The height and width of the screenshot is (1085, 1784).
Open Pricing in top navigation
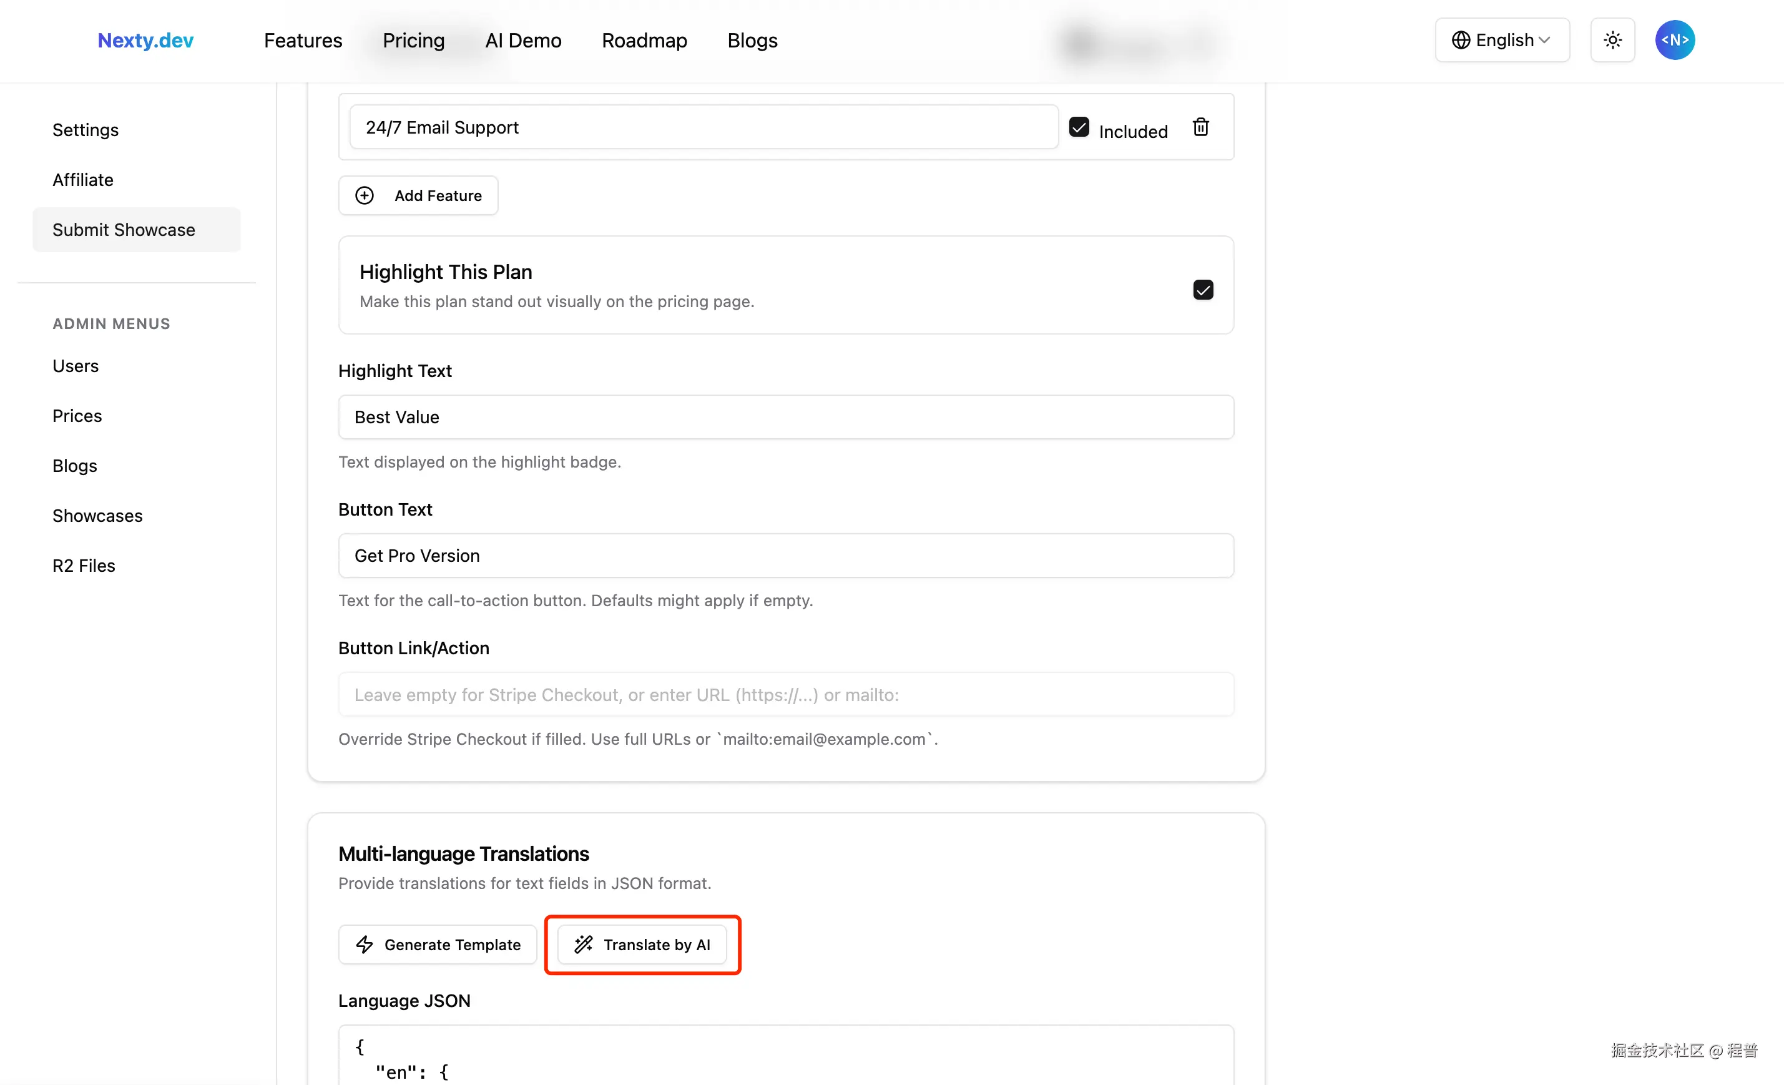tap(413, 41)
